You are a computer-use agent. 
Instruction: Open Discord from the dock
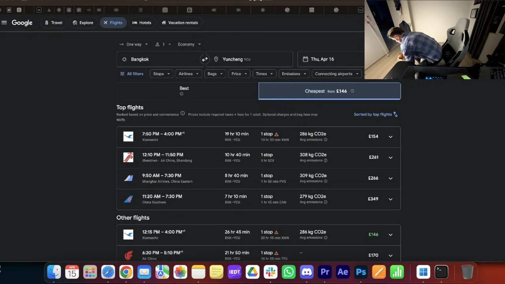coord(307,272)
